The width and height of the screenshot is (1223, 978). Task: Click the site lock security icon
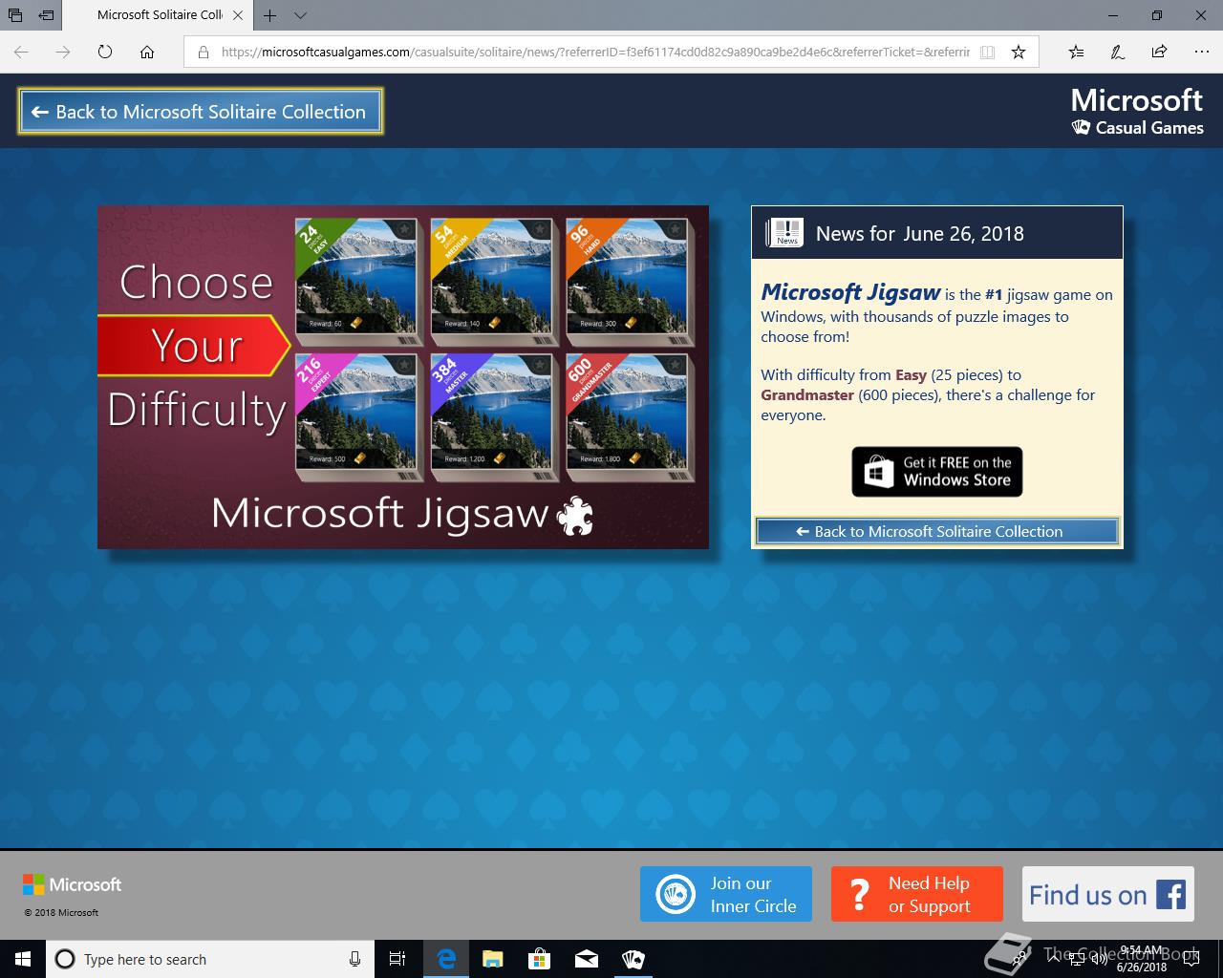coord(203,52)
